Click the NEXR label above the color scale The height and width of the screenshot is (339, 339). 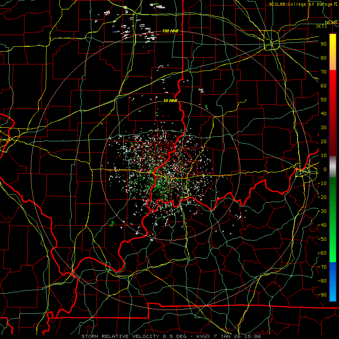(x=331, y=23)
